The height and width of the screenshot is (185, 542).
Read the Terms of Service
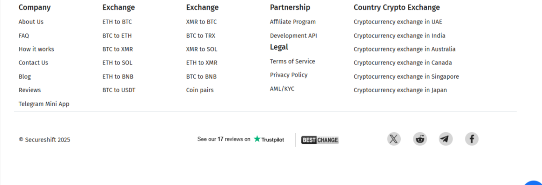tap(293, 61)
